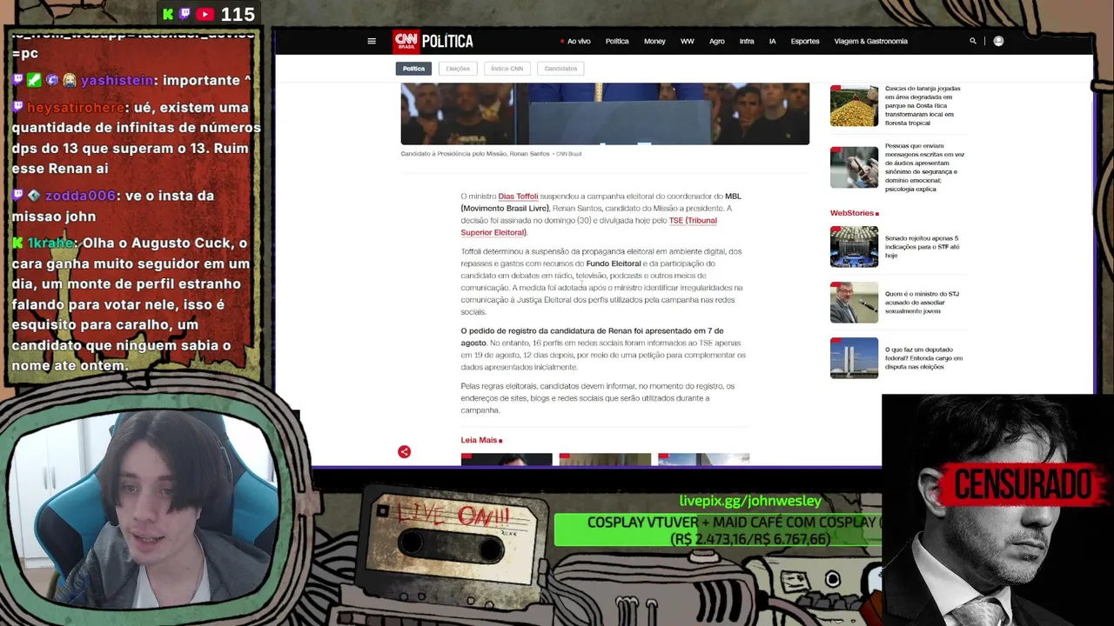This screenshot has width=1114, height=626.
Task: Click the livepix.gg/johnwesley donation link text
Action: pyautogui.click(x=750, y=501)
